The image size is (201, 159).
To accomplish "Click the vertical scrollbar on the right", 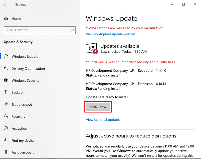I will [200, 54].
